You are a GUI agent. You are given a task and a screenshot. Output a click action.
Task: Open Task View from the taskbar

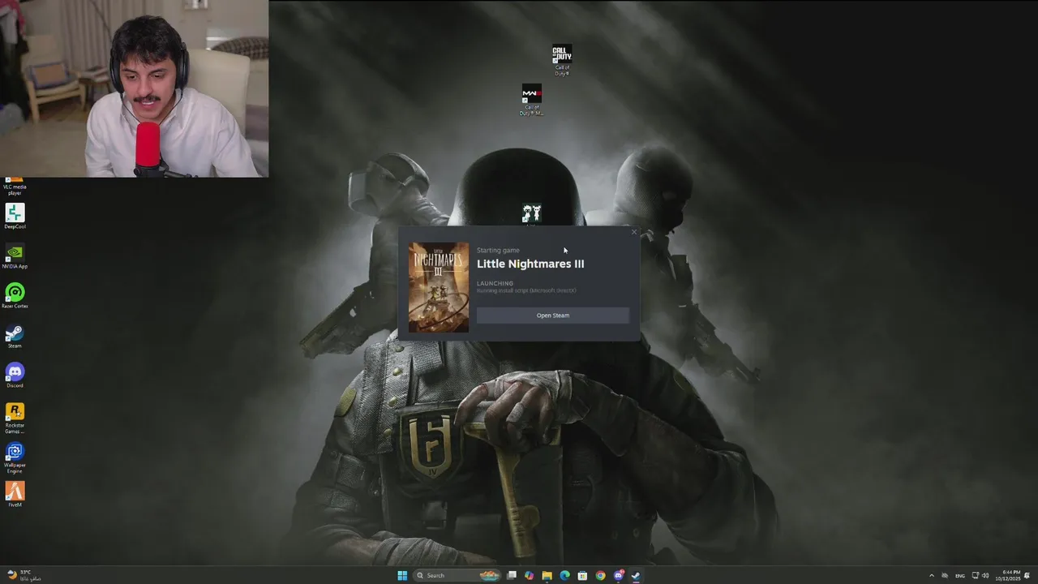(512, 576)
